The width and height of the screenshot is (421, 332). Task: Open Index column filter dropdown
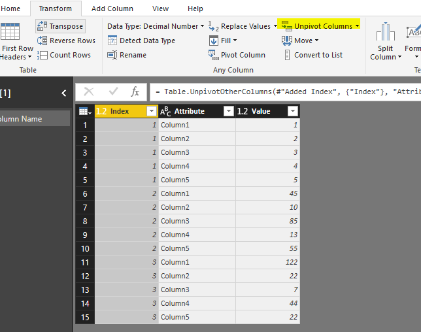click(x=152, y=111)
